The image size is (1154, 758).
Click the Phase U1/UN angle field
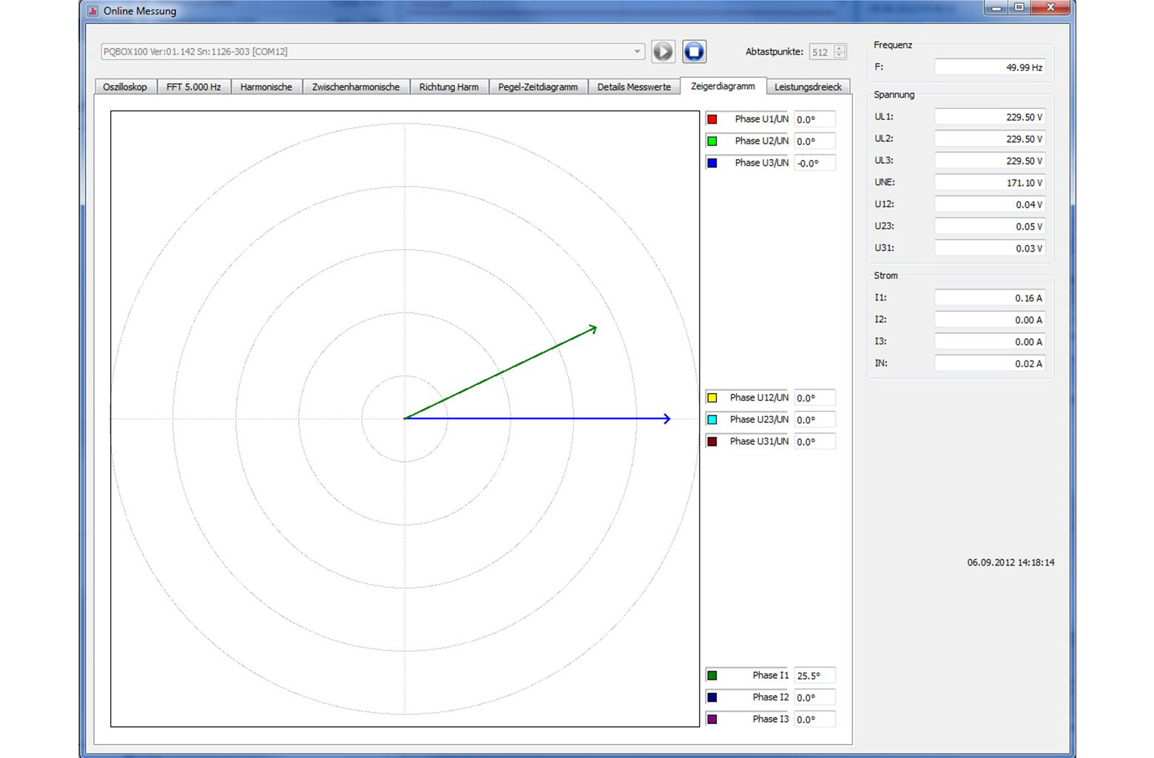pos(814,119)
